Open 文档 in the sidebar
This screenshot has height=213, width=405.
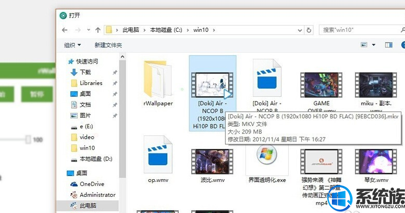pos(85,105)
